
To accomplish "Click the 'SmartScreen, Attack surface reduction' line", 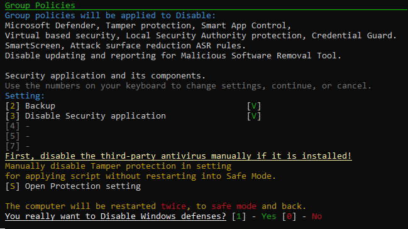I will pos(125,46).
